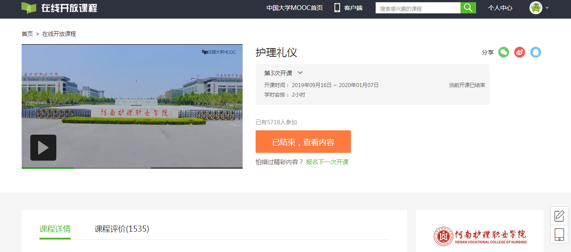Click the mobile device sidebar icon
The image size is (571, 252).
[x=559, y=234]
